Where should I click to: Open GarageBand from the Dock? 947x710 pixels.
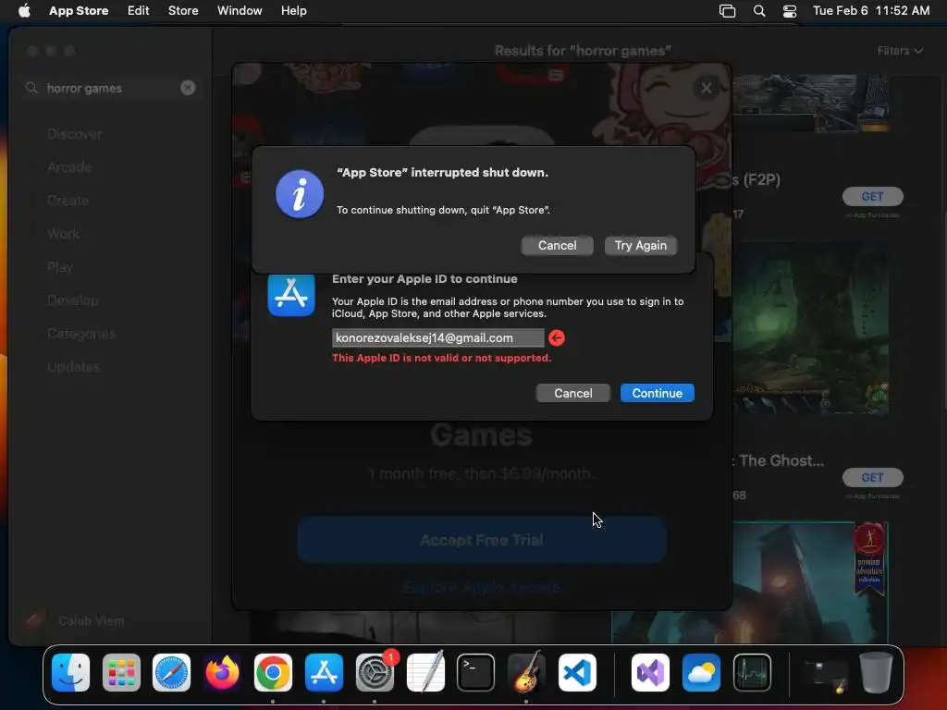pos(526,671)
